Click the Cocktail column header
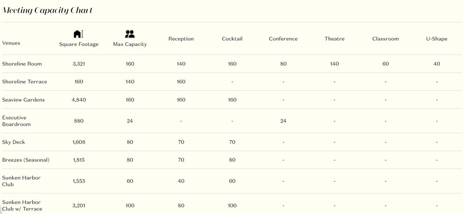Image resolution: width=464 pixels, height=214 pixels. (x=232, y=39)
